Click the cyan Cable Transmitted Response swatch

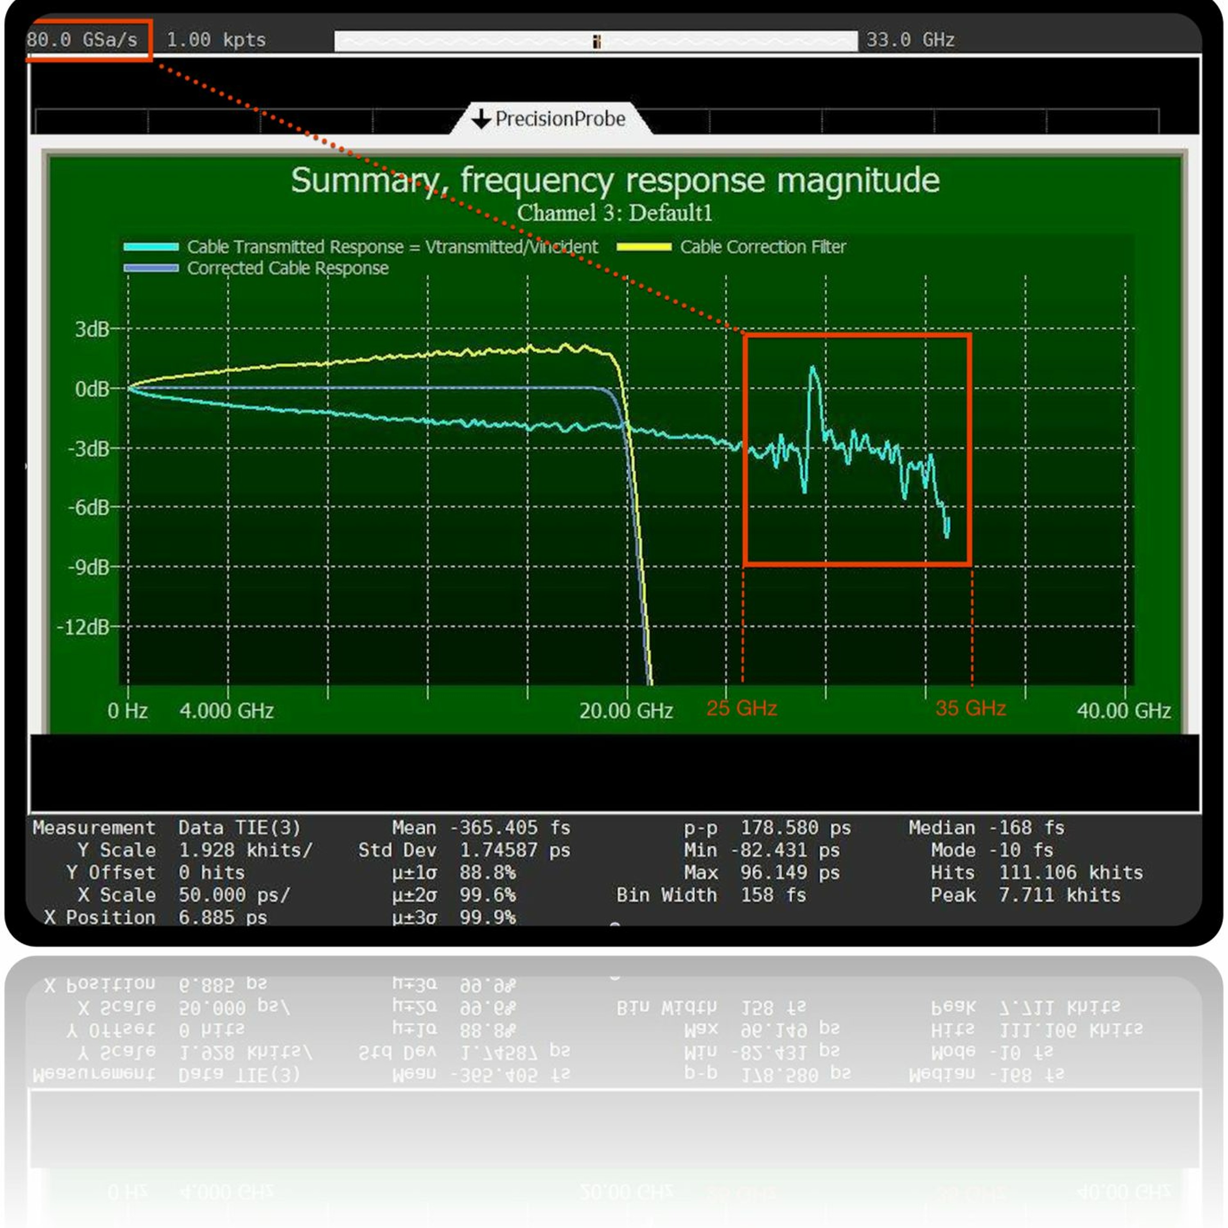(151, 246)
